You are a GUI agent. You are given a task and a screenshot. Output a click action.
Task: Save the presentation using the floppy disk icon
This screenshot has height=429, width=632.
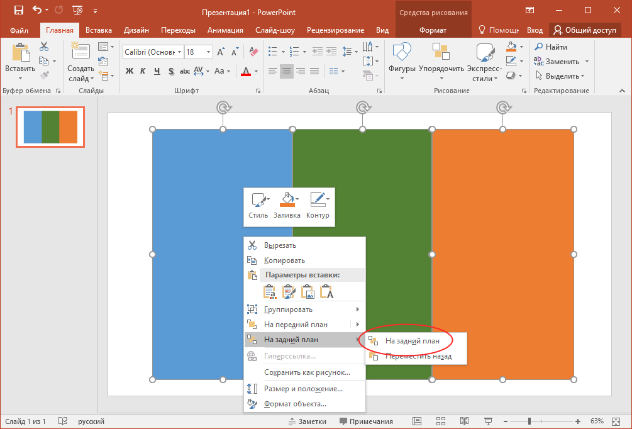point(18,11)
